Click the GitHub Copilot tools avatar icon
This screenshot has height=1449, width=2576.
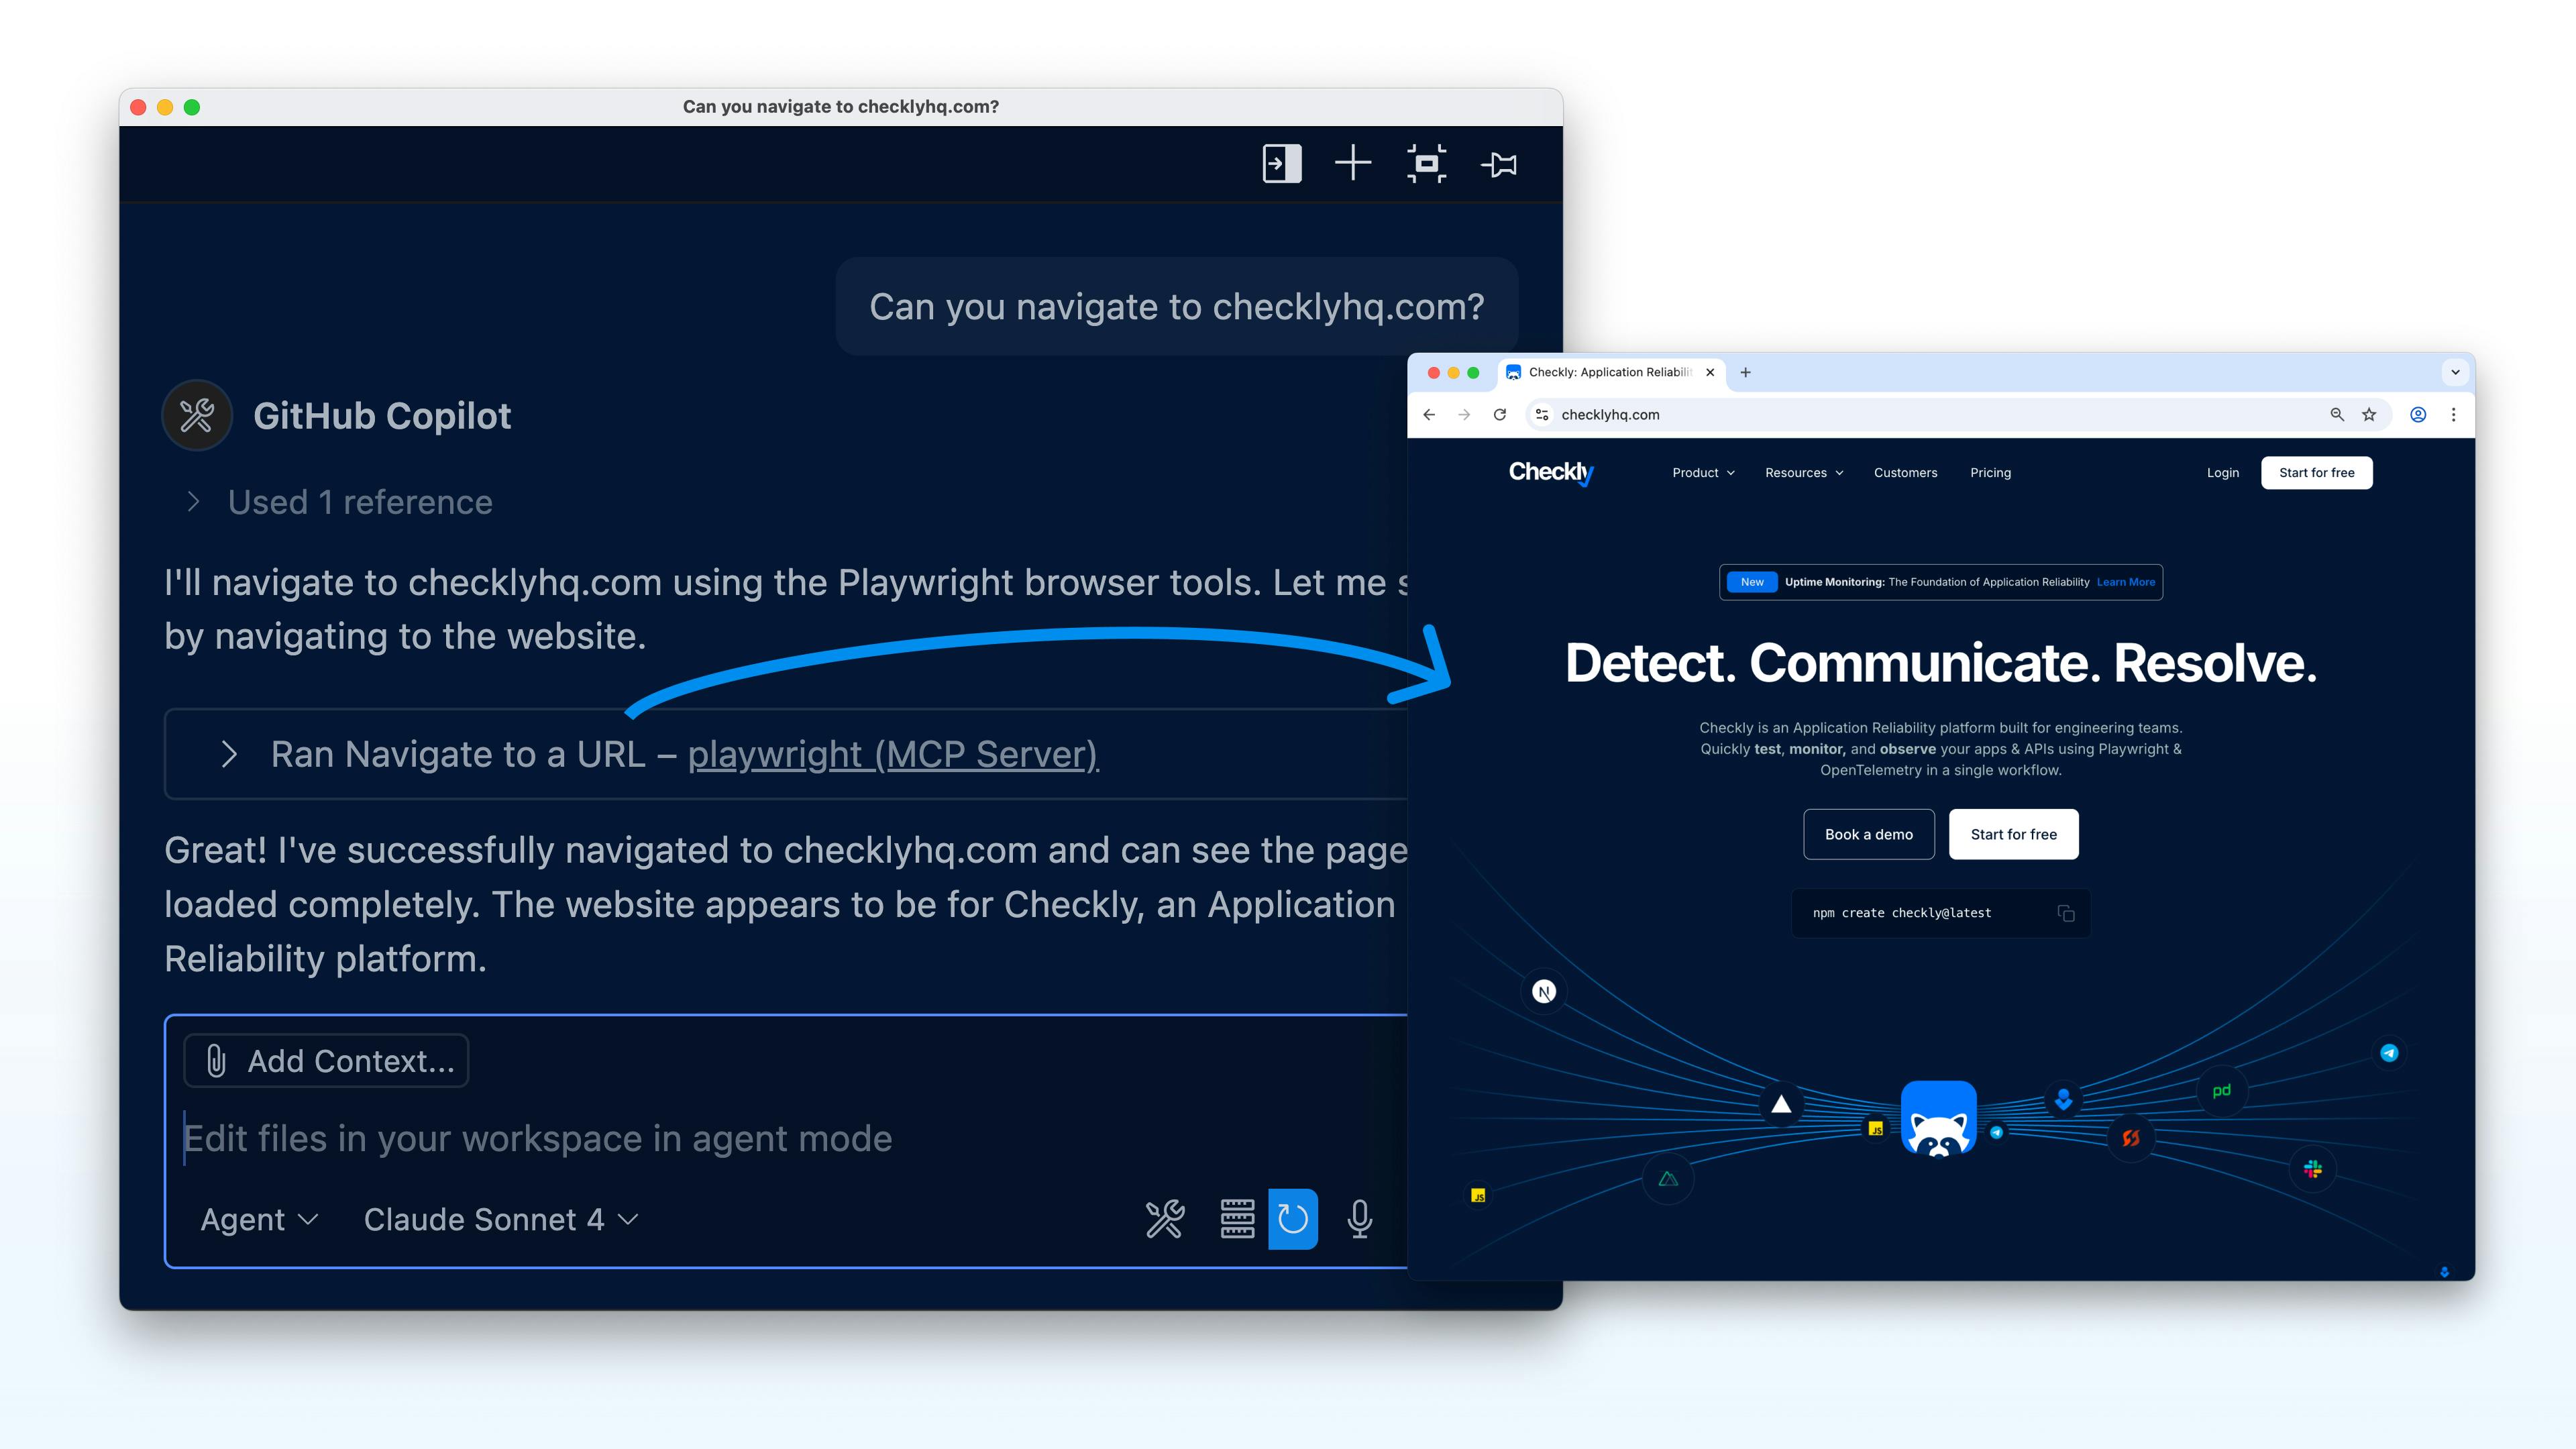tap(197, 415)
